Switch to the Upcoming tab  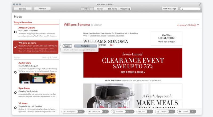click(x=125, y=9)
